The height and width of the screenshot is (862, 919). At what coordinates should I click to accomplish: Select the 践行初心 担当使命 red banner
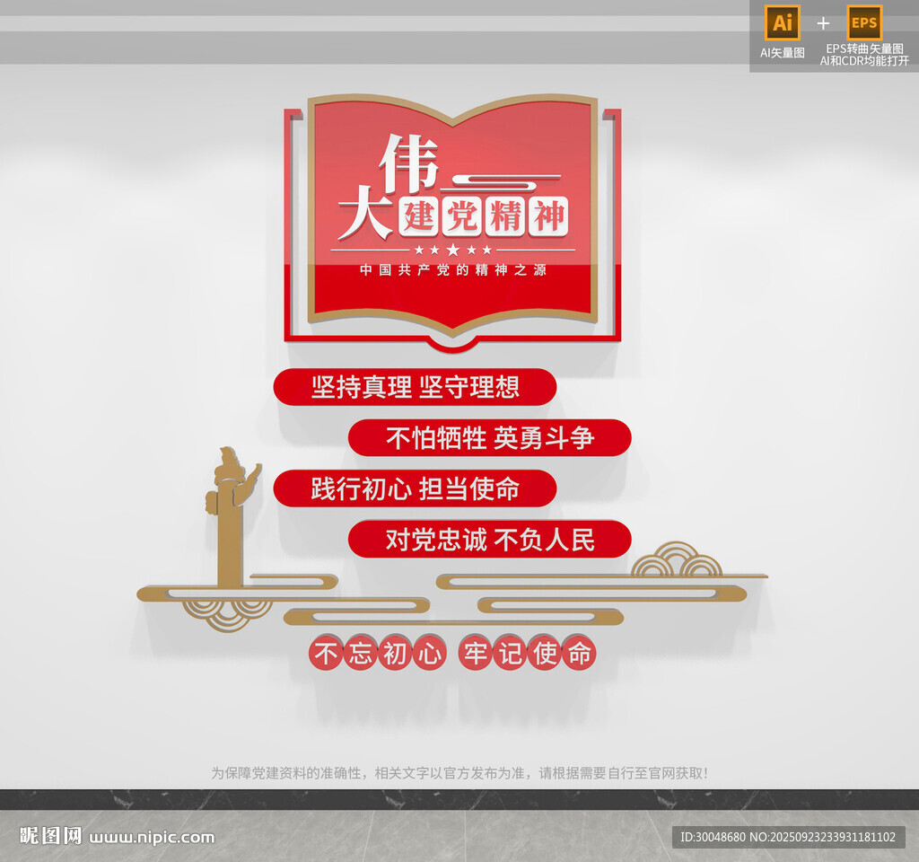(415, 489)
